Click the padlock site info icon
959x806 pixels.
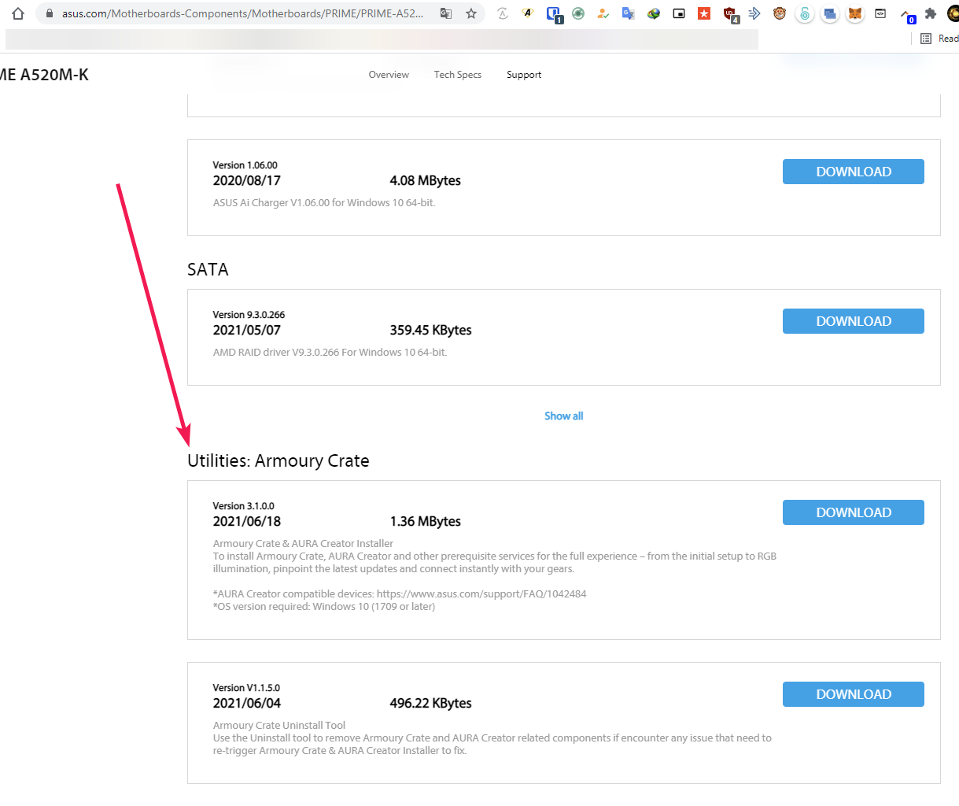(x=49, y=13)
